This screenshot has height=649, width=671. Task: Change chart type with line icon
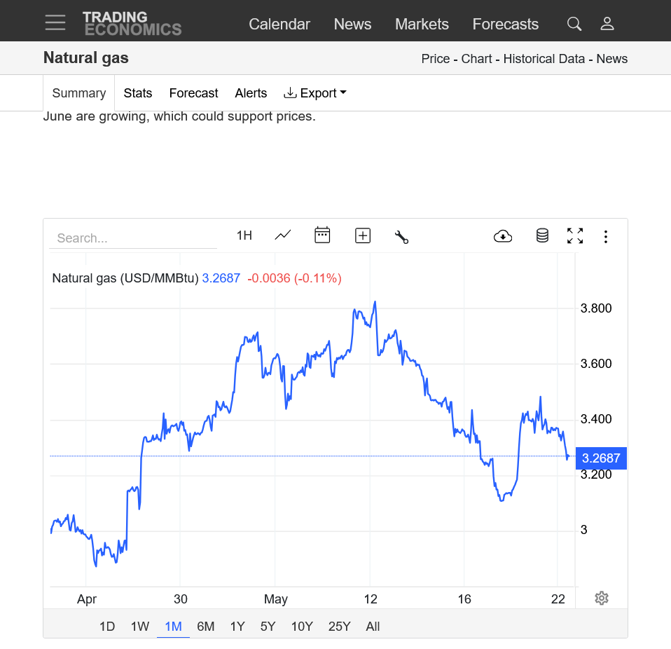point(283,235)
